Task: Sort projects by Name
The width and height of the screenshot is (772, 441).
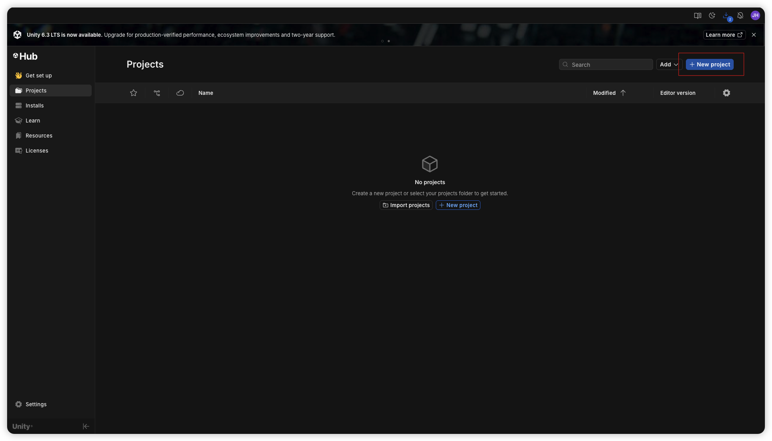Action: (206, 93)
